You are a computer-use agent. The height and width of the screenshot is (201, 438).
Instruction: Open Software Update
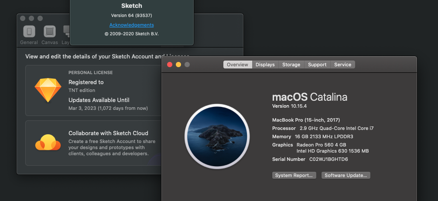[x=346, y=175]
